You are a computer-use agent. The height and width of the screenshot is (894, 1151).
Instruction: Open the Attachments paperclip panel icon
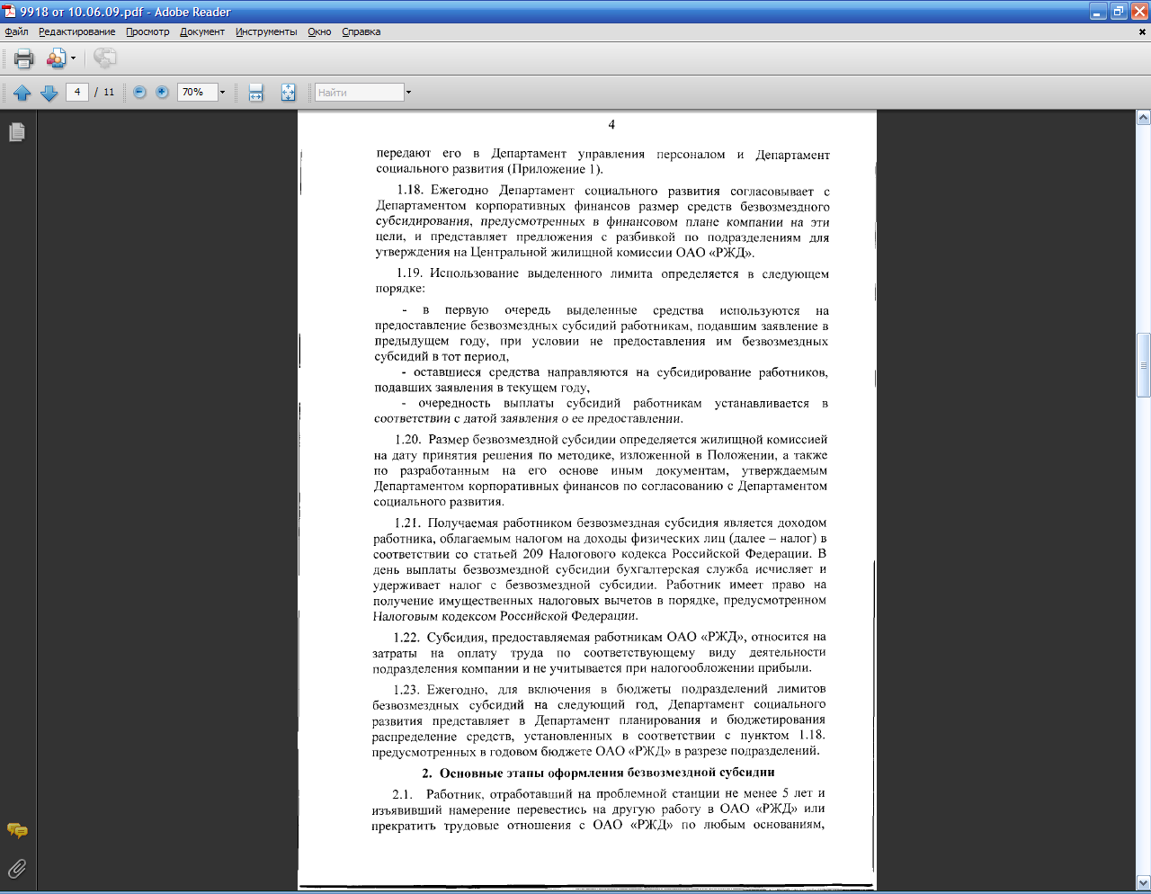[x=17, y=869]
